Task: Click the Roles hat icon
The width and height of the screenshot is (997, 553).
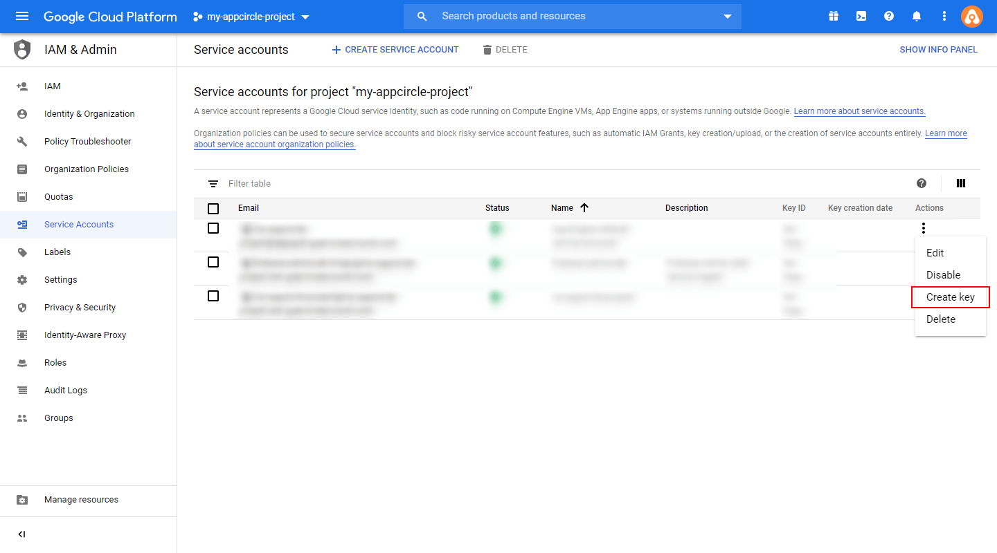Action: 22,363
